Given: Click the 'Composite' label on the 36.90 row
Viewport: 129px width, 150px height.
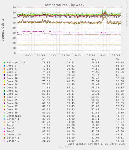Looking at the screenshot, I should (x=14, y=116).
